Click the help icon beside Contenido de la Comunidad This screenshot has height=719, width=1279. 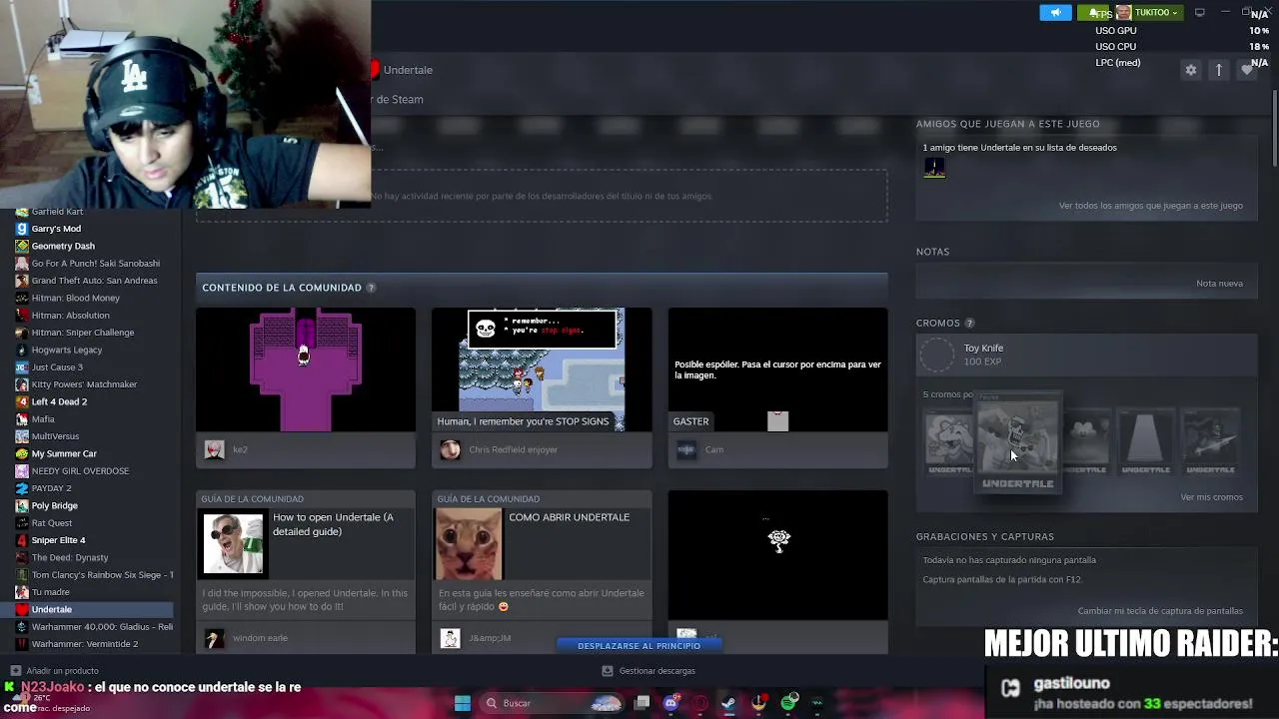point(371,288)
